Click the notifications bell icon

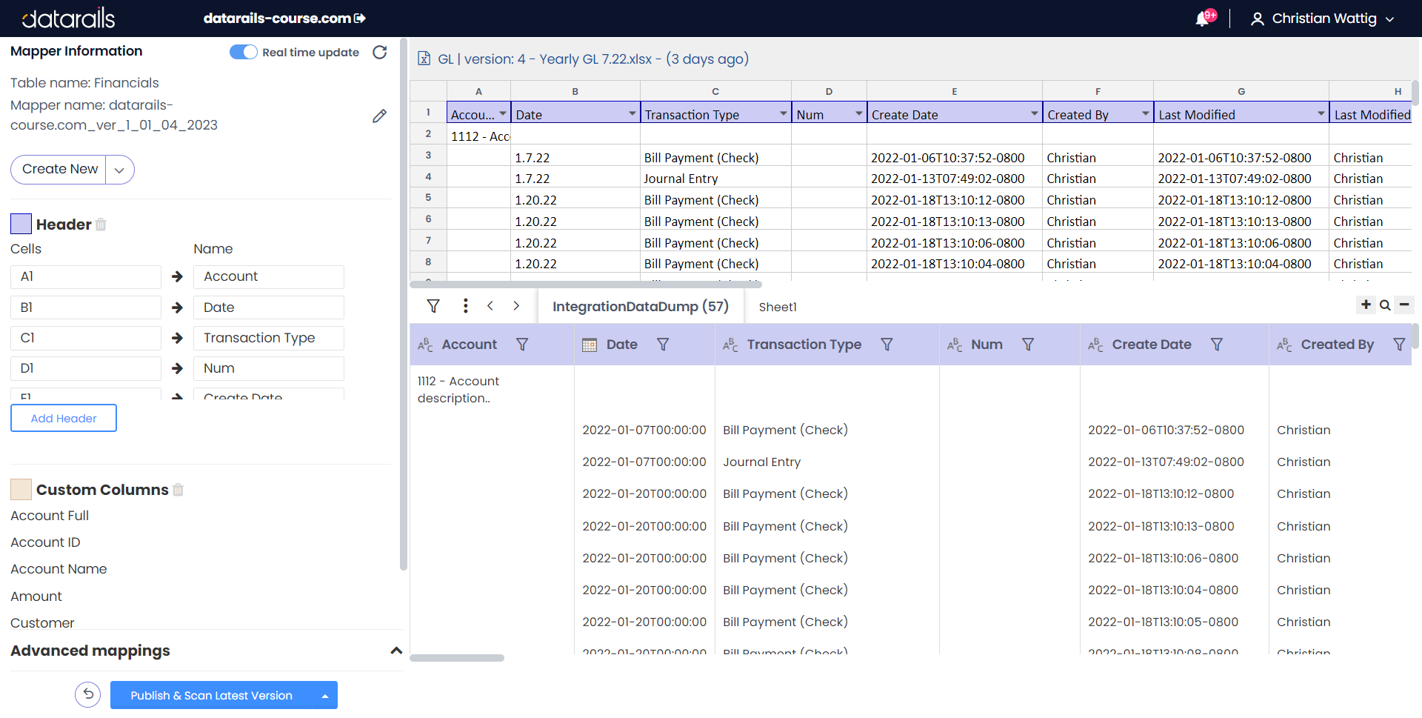1202,19
